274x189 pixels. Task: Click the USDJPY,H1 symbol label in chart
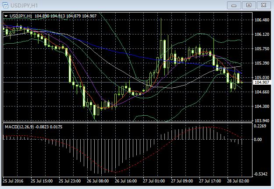tap(21, 16)
